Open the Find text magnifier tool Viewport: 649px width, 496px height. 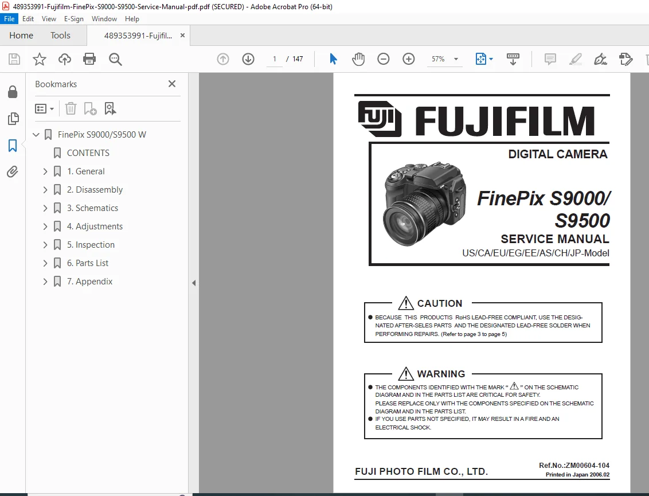pos(115,59)
